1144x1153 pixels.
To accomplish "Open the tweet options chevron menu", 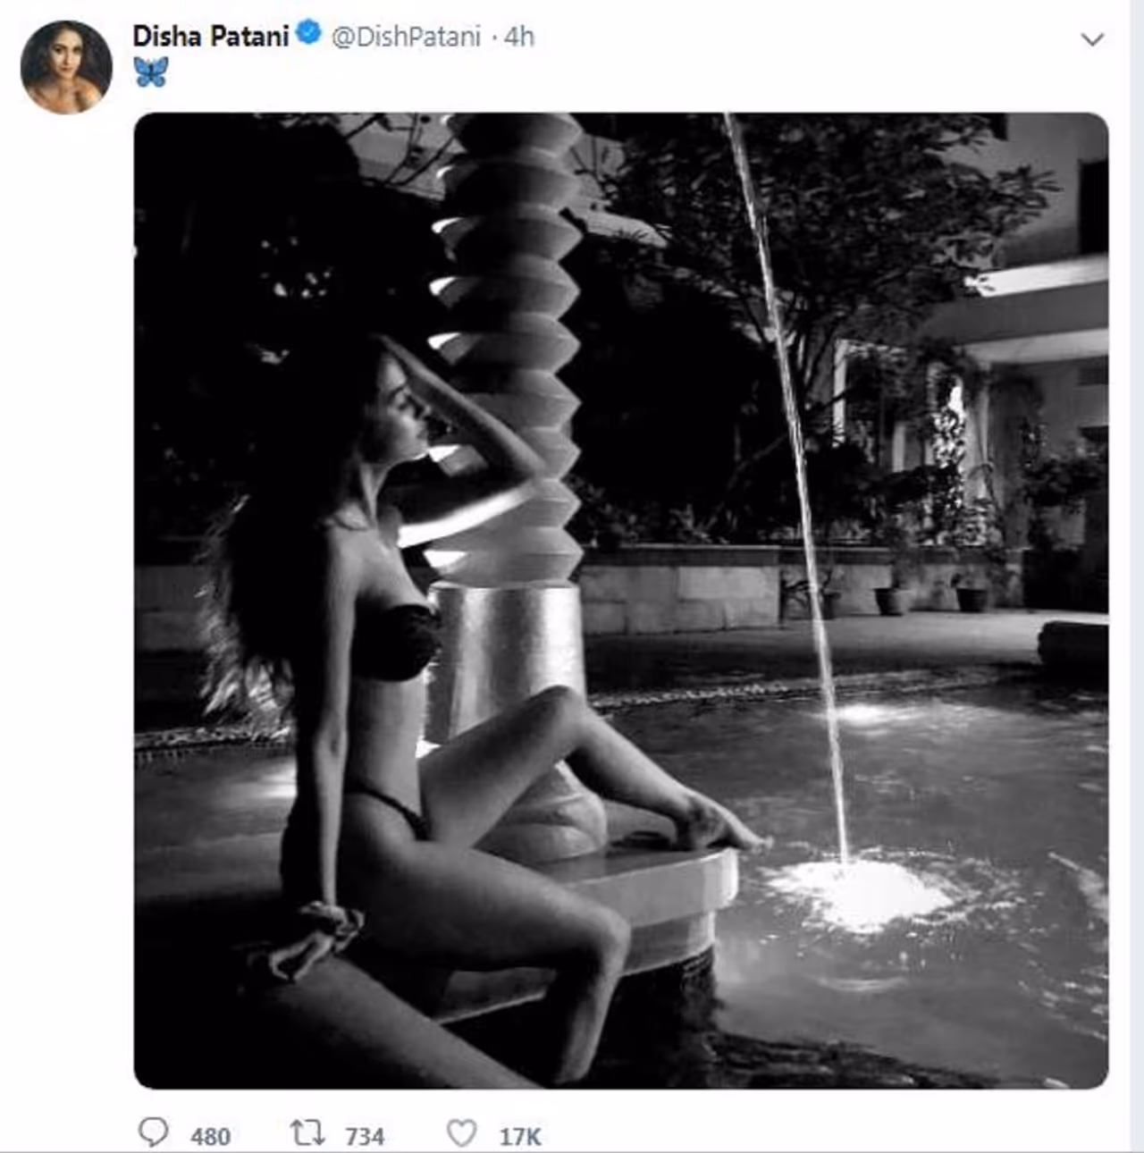I will coord(1092,39).
